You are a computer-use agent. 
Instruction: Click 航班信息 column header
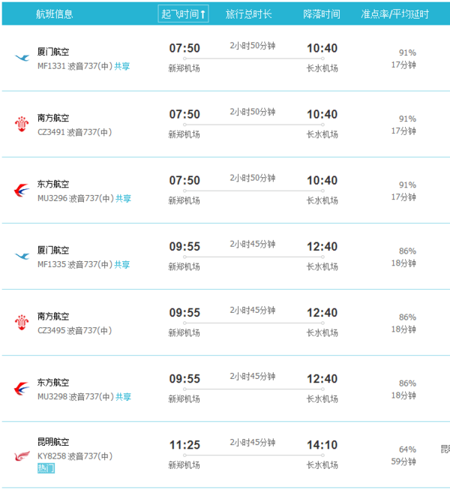[x=54, y=14]
